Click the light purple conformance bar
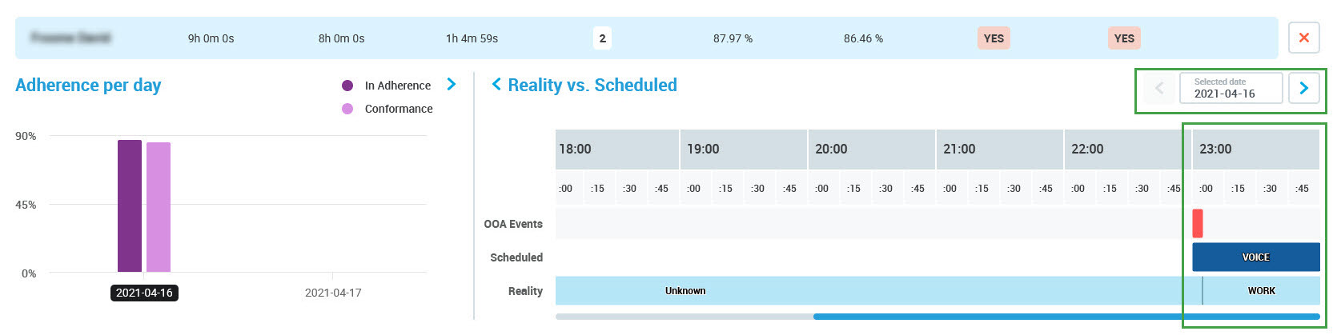Screen dimensions: 1337x335 pos(159,207)
